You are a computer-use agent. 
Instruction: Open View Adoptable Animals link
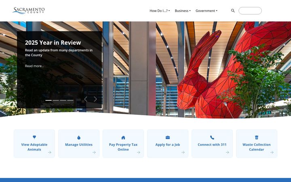(34, 144)
